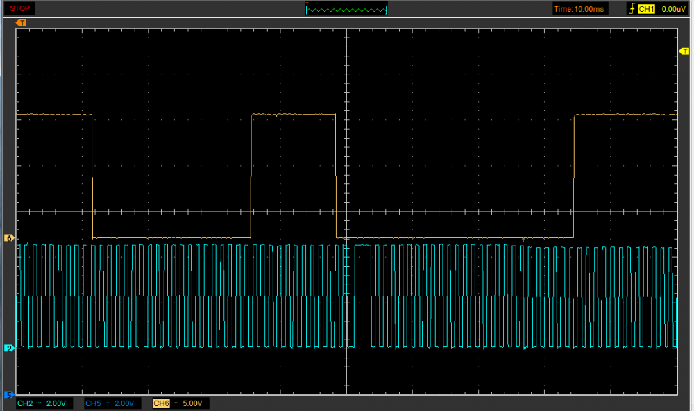Click the CH2 2.00V vertical scale value

click(x=56, y=403)
